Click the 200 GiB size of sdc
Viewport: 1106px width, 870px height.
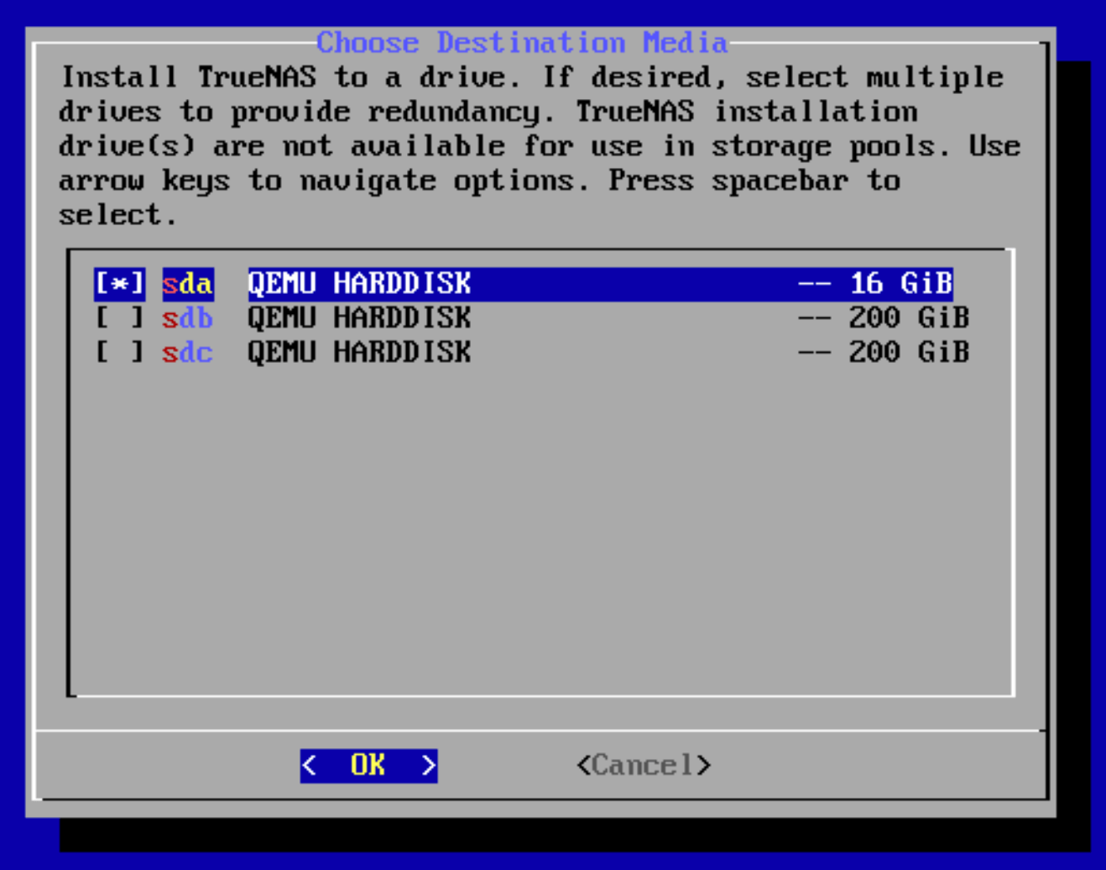point(909,353)
